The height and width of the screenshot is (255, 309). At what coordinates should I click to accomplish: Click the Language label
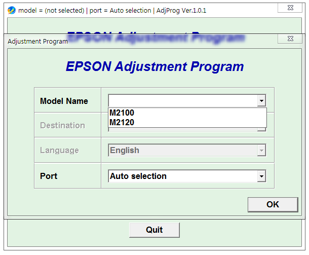pyautogui.click(x=59, y=150)
